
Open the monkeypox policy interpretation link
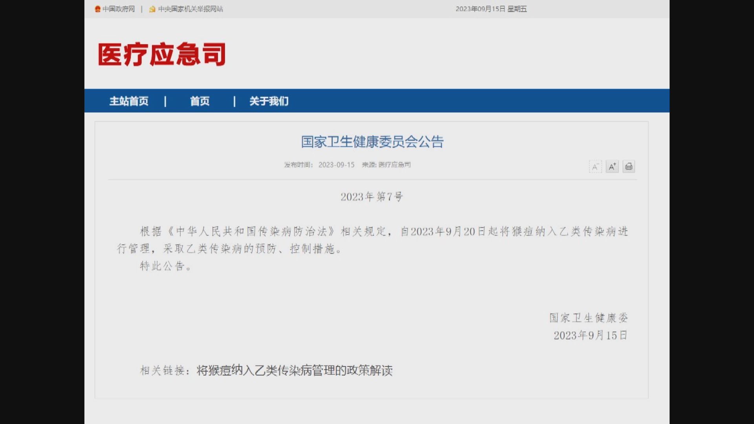[x=295, y=370]
